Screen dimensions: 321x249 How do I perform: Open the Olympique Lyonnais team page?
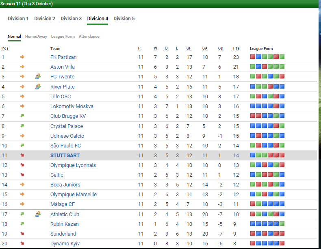(73, 165)
